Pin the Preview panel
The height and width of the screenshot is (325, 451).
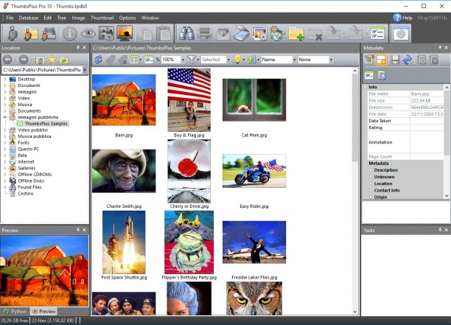click(78, 230)
